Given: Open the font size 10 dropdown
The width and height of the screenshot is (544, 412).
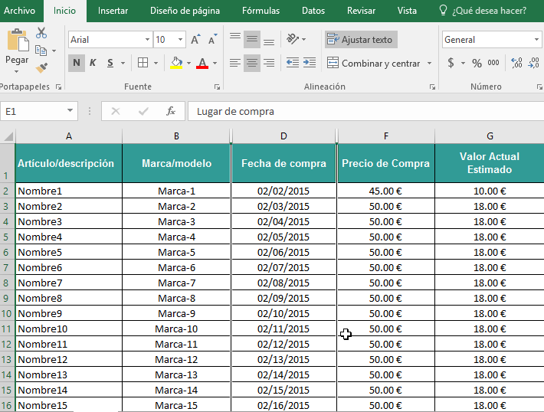Looking at the screenshot, I should pos(180,40).
